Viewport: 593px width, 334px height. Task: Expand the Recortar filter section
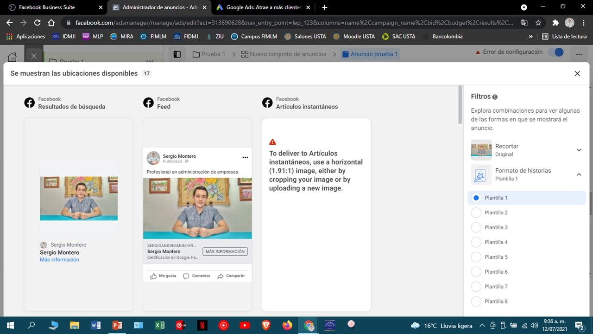pyautogui.click(x=579, y=150)
